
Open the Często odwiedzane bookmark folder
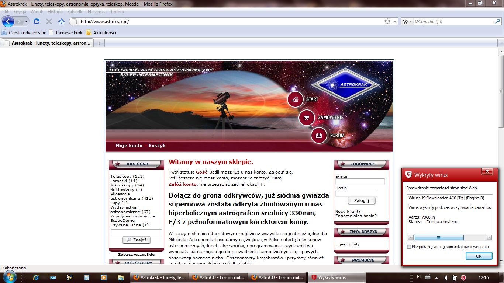(x=24, y=32)
